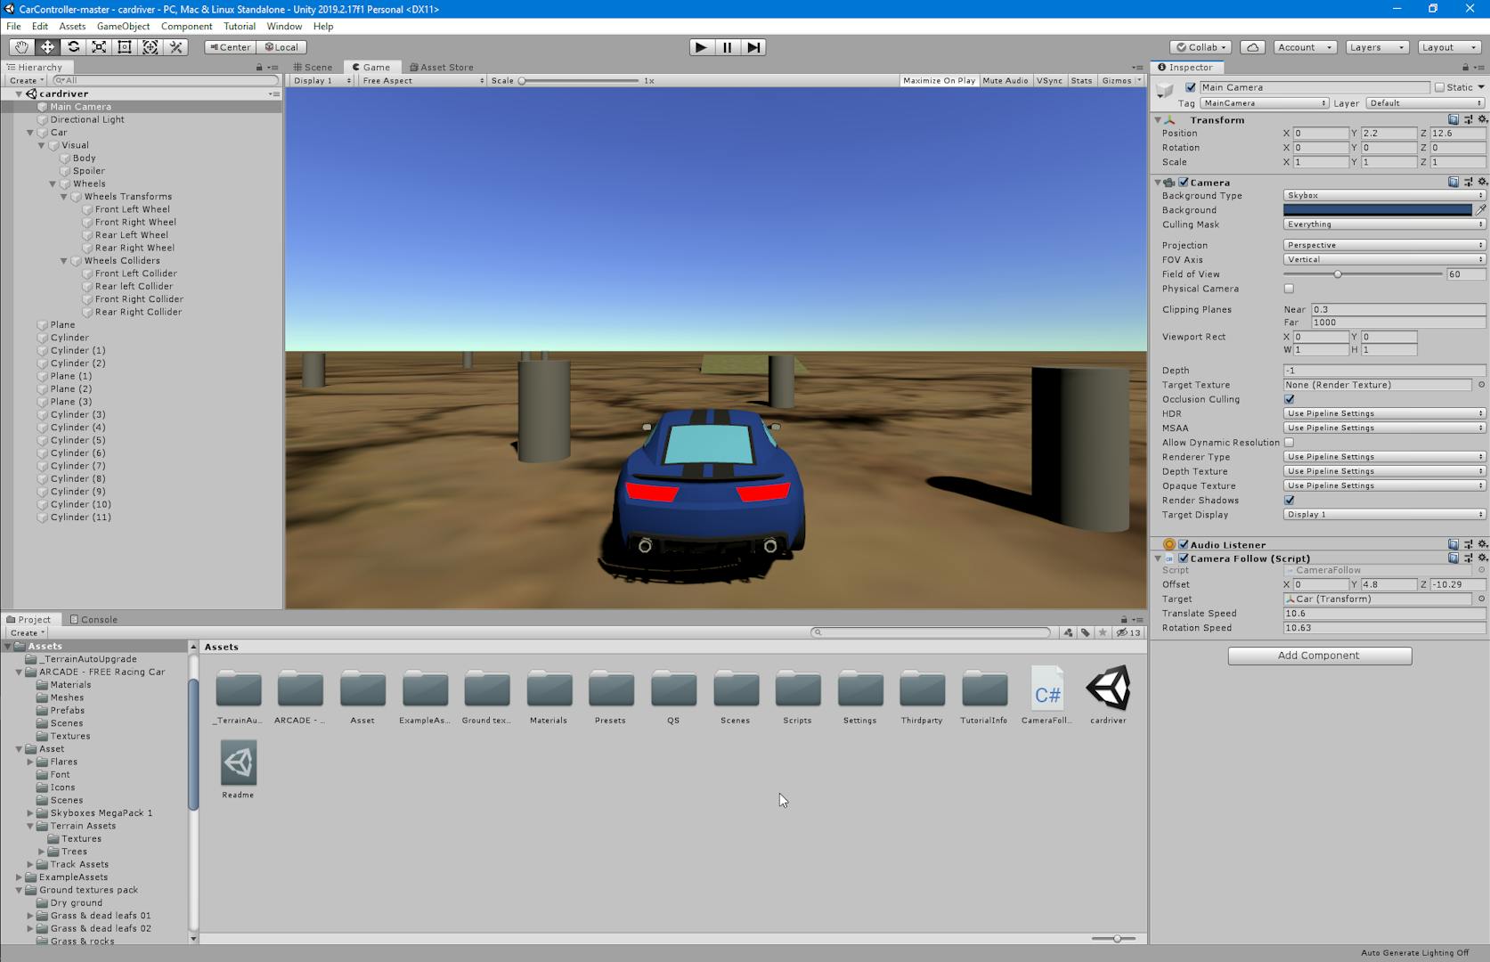Viewport: 1490px width, 962px height.
Task: Toggle Maximize On Play
Action: coord(939,80)
